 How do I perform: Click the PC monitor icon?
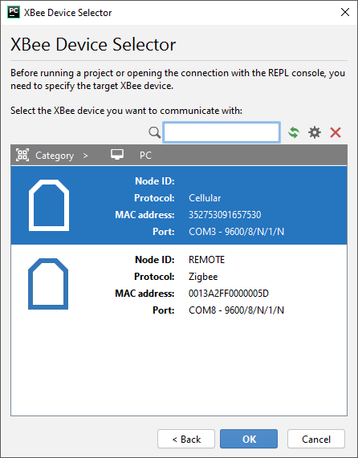(117, 155)
